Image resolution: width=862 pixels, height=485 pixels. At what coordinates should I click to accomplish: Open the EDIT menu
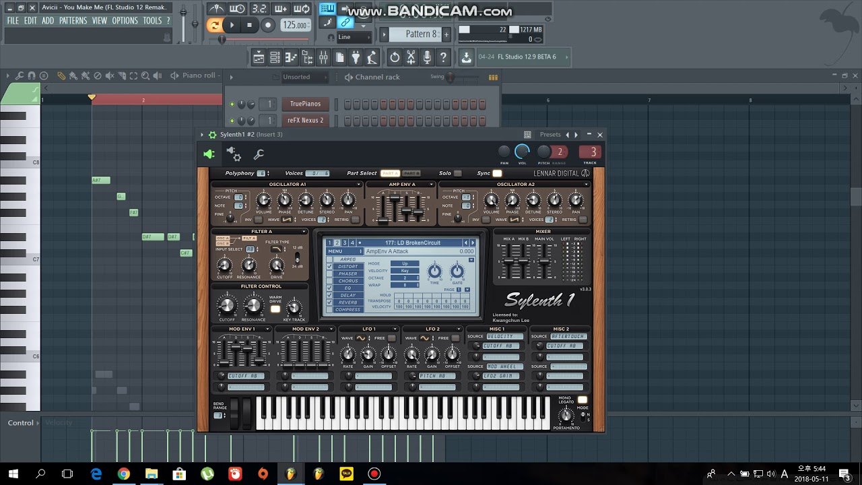[x=30, y=21]
